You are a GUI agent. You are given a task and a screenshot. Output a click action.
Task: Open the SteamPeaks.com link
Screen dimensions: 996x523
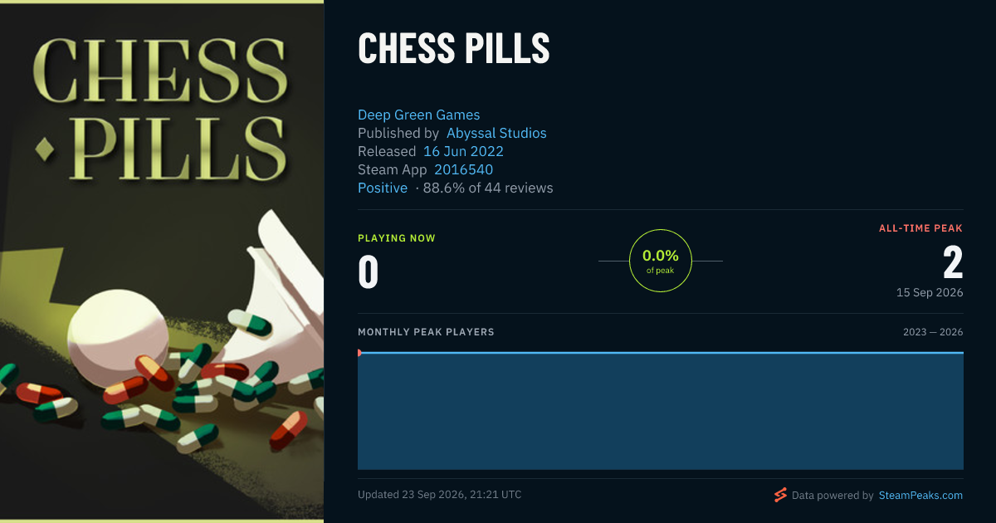pyautogui.click(x=920, y=495)
